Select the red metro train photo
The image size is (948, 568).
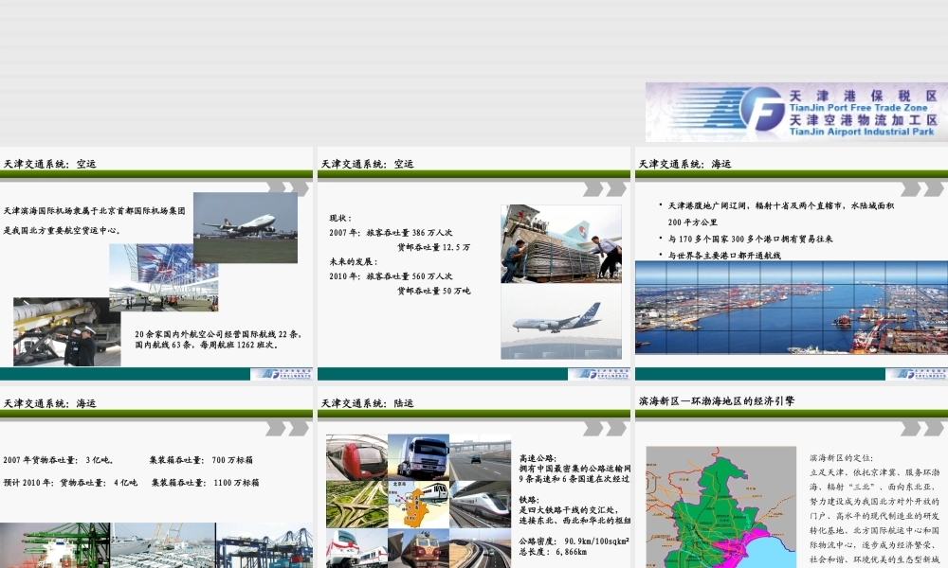[356, 457]
